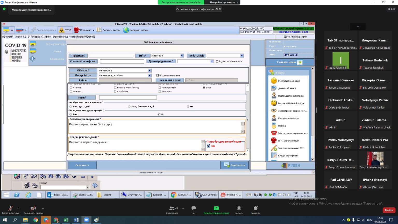Image resolution: width=398 pixels, height=224 pixels.
Task: Open the dropdown arrow next to Помилка!
Action: coord(94,30)
